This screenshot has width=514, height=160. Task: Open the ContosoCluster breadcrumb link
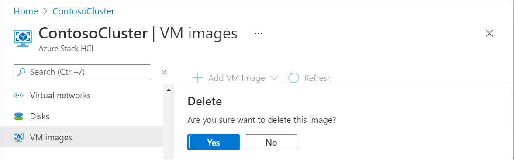tap(83, 11)
